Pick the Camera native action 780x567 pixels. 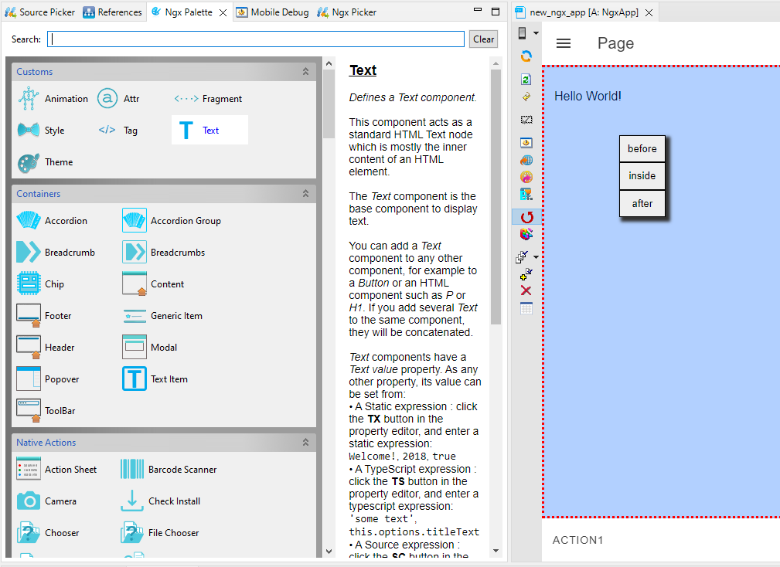coord(29,501)
